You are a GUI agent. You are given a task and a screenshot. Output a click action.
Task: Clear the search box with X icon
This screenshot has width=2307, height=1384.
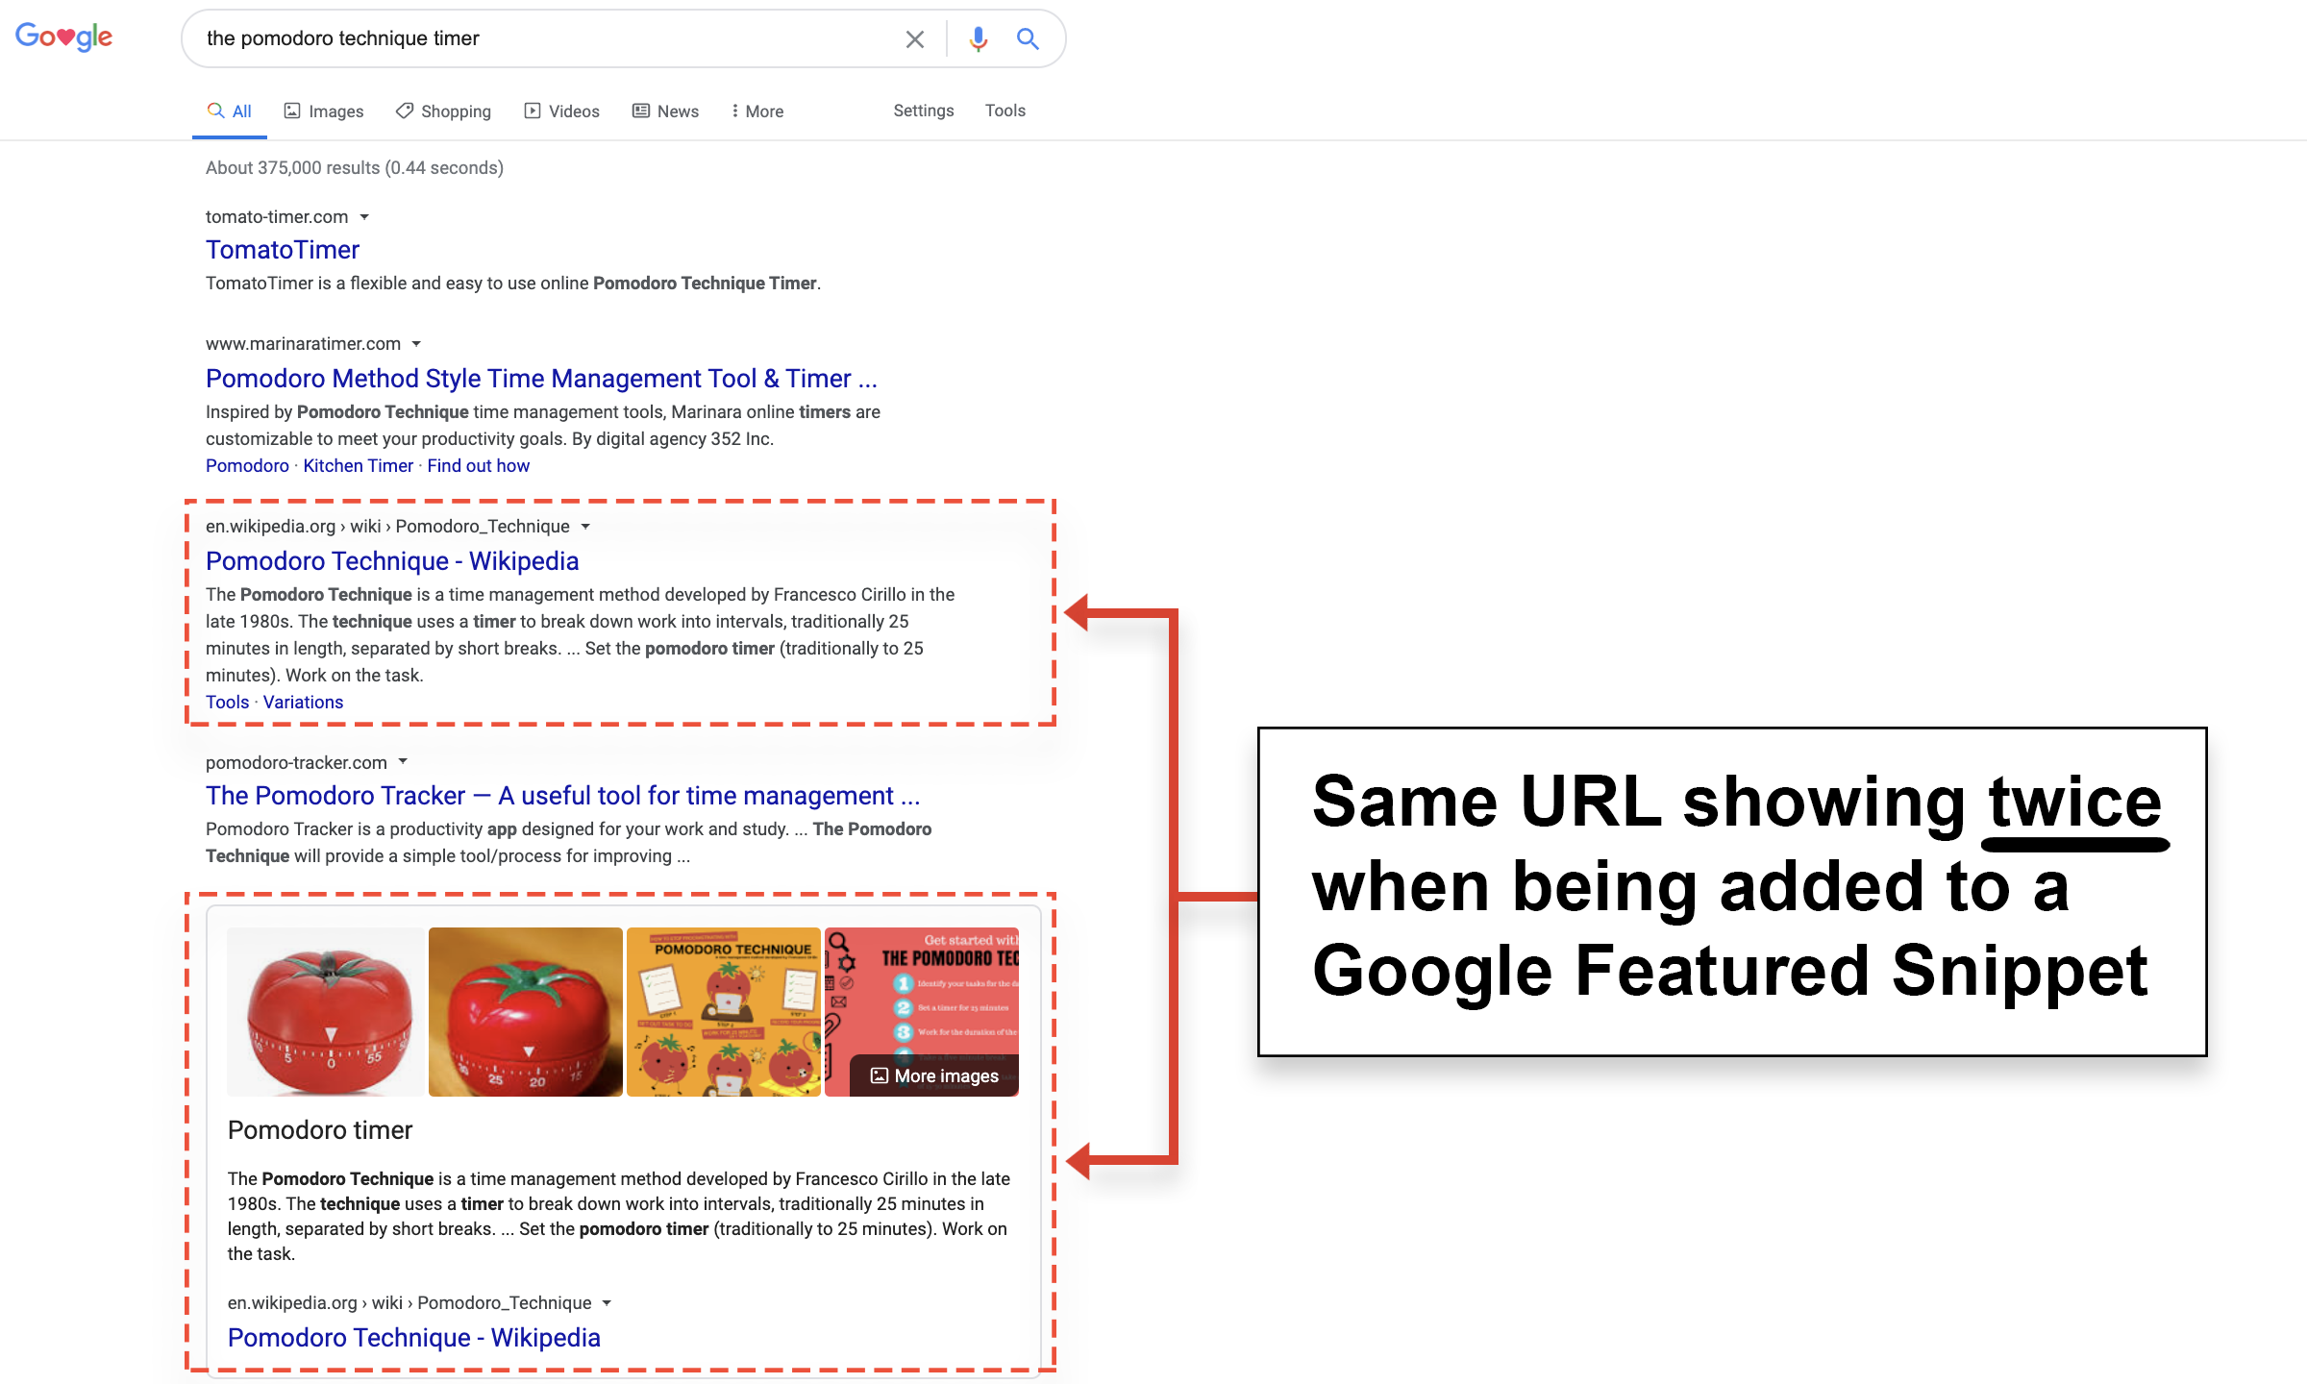[914, 38]
